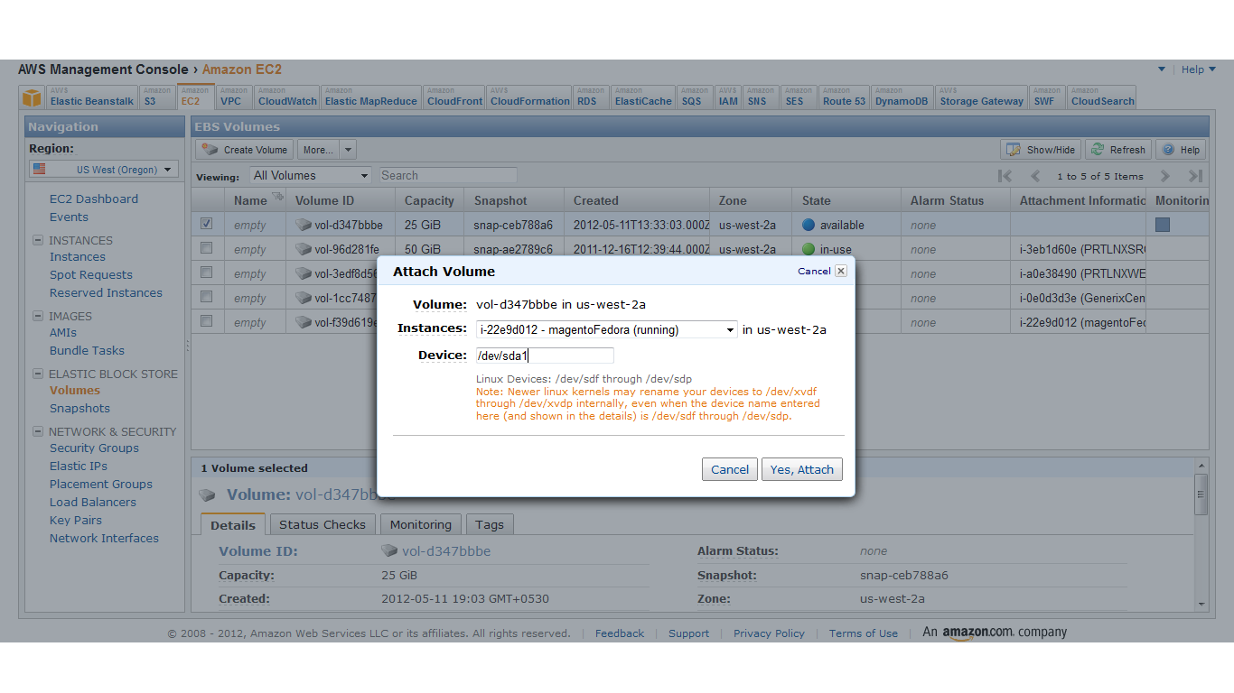Screen dimensions: 1234x693
Task: Switch to the DynamoDB service tab
Action: click(902, 97)
